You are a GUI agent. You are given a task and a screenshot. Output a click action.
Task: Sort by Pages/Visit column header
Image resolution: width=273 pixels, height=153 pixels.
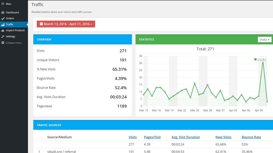point(152,137)
